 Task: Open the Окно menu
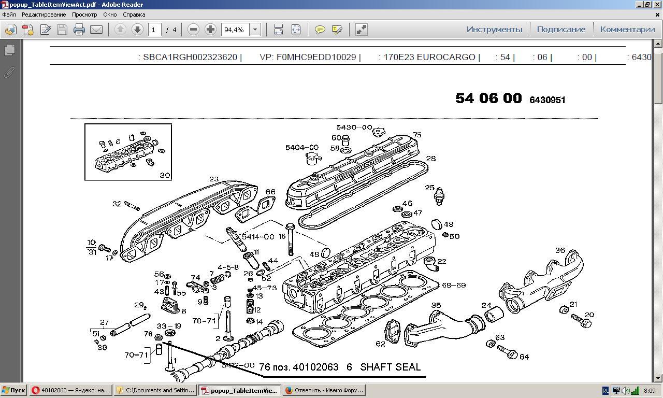click(110, 15)
